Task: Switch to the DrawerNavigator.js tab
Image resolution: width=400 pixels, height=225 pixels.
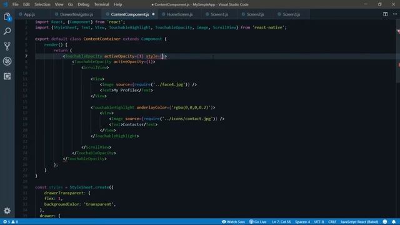Action: [76, 14]
